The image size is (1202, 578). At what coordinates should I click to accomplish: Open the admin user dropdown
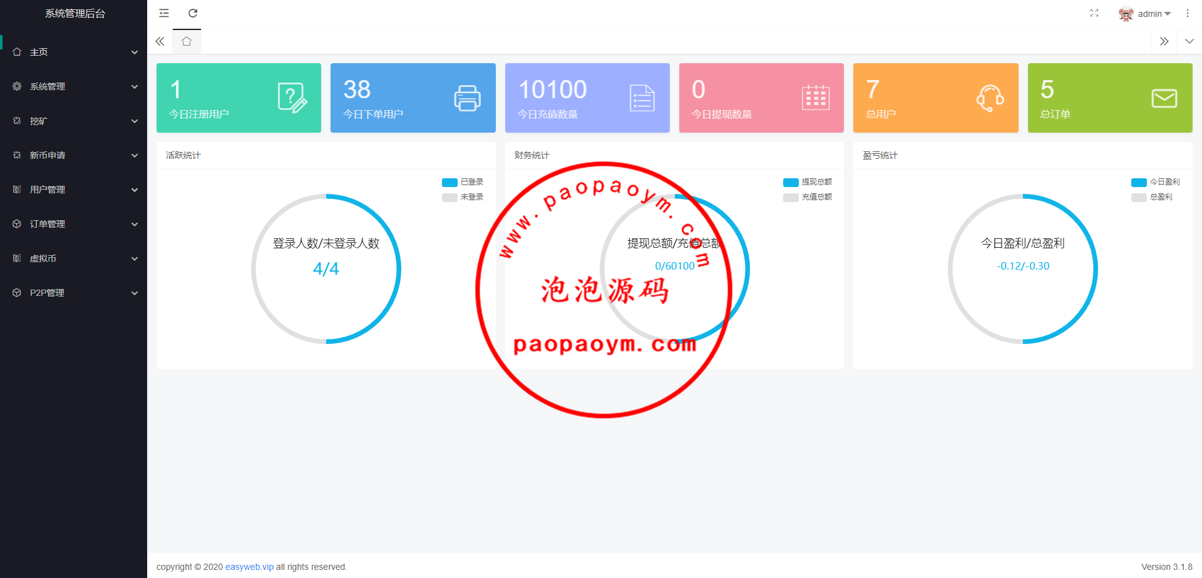pyautogui.click(x=1146, y=14)
